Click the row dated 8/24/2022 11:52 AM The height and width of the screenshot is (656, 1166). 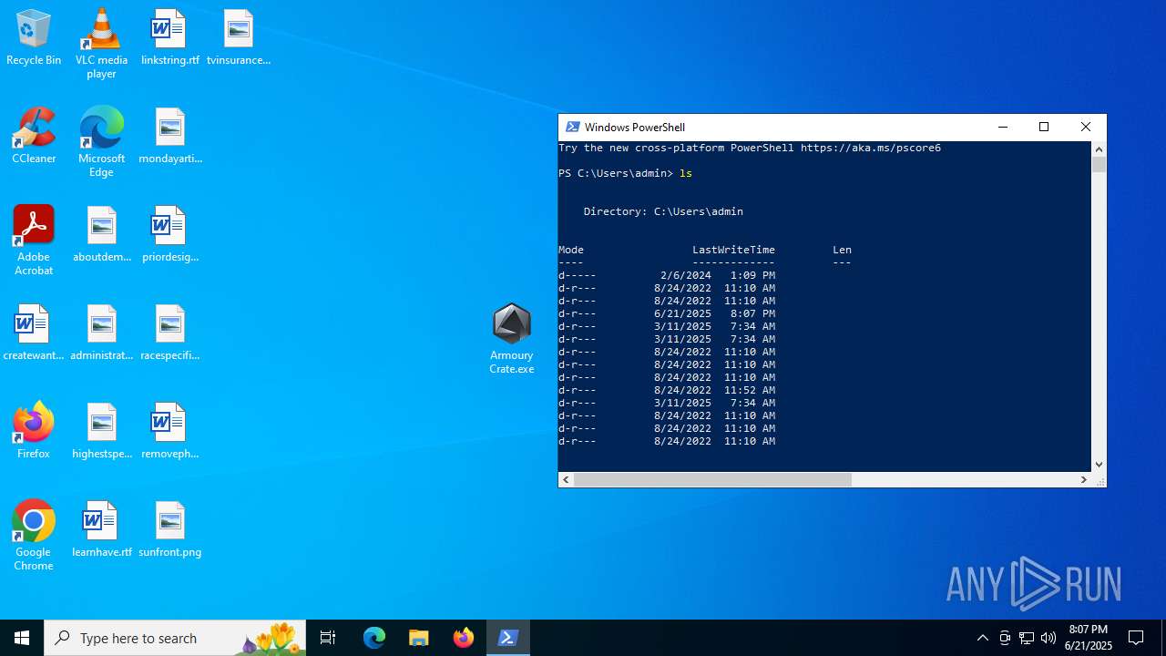pyautogui.click(x=667, y=390)
